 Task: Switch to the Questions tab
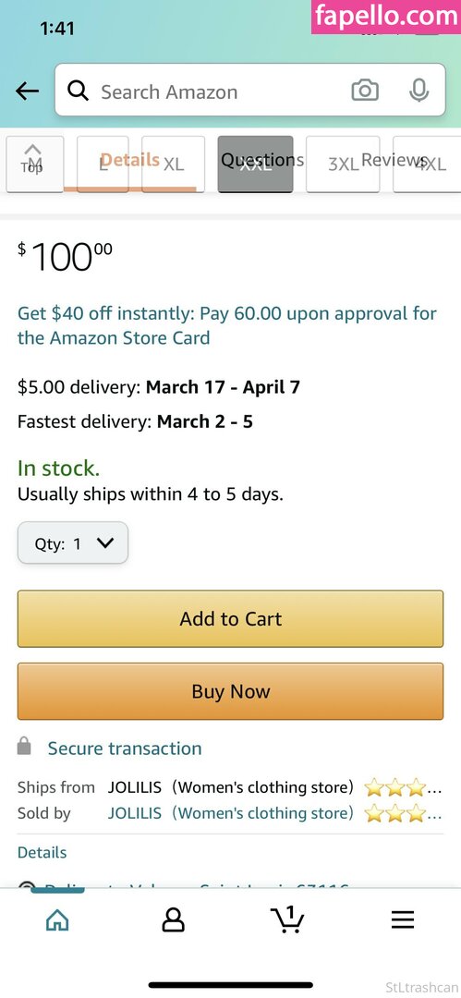pyautogui.click(x=262, y=160)
